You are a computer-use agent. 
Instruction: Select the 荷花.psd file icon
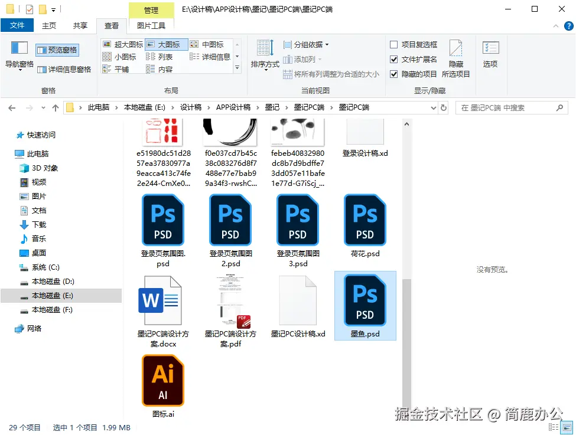tap(365, 220)
